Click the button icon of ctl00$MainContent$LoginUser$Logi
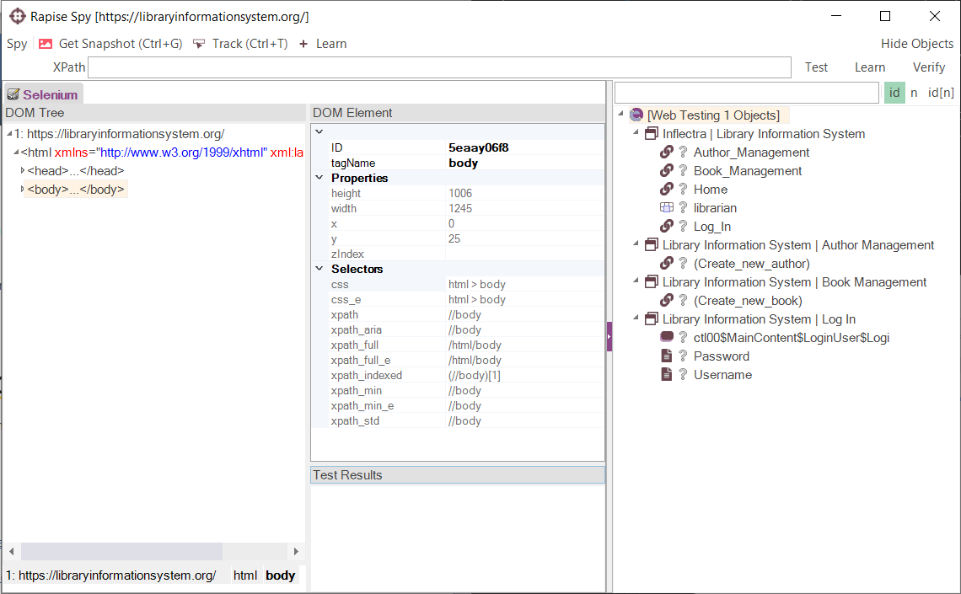 pyautogui.click(x=667, y=337)
